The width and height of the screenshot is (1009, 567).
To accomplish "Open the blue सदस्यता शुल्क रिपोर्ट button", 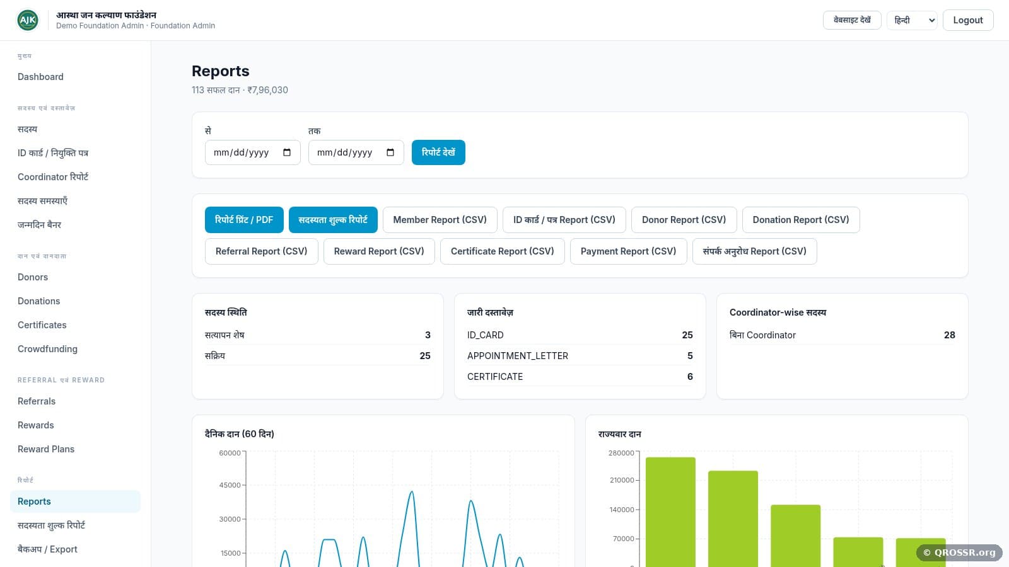I will [333, 220].
